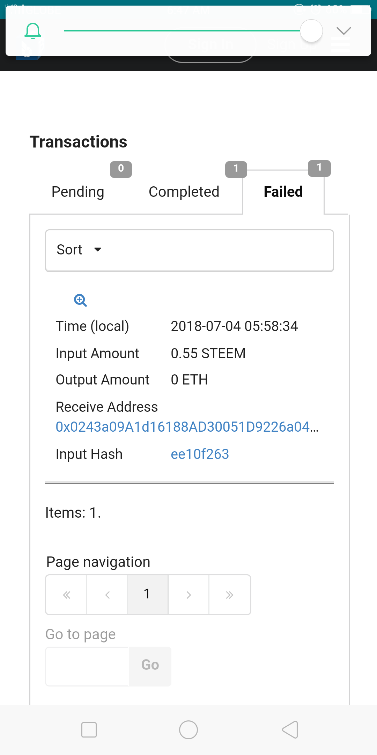The image size is (377, 755).
Task: Select the Failed tab
Action: click(x=283, y=192)
